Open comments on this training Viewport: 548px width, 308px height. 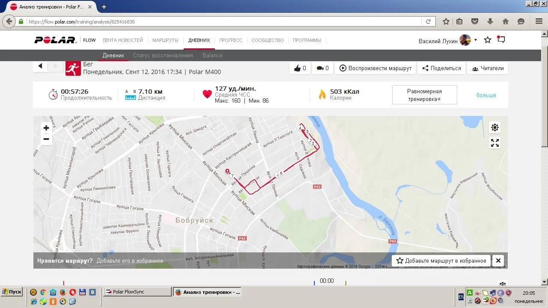[x=322, y=68]
